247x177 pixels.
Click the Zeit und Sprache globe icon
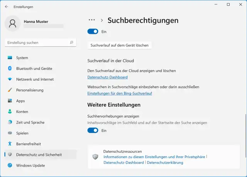click(x=10, y=123)
